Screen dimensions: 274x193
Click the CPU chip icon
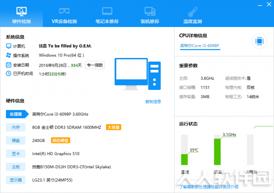pos(259,41)
